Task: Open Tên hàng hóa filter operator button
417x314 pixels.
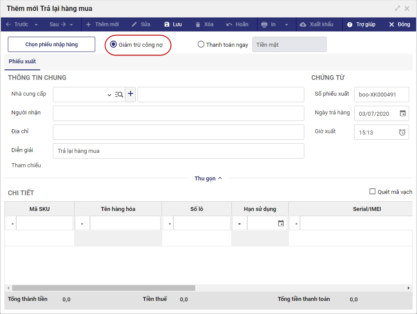Action: point(83,223)
